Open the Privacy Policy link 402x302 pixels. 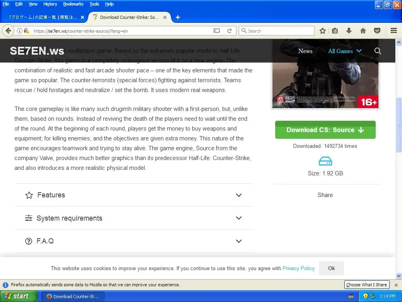298,268
